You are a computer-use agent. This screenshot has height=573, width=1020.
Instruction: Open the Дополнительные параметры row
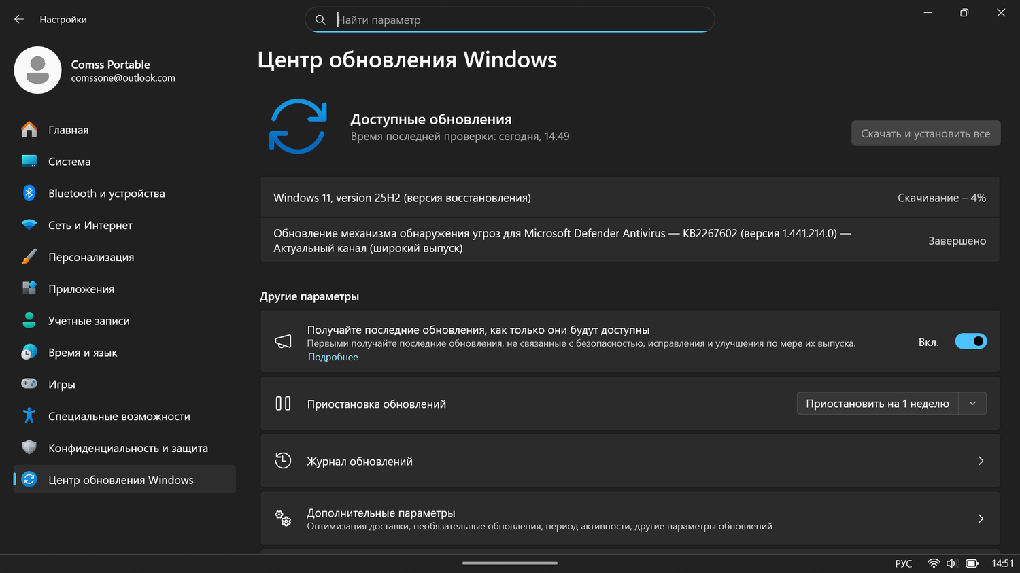(630, 519)
